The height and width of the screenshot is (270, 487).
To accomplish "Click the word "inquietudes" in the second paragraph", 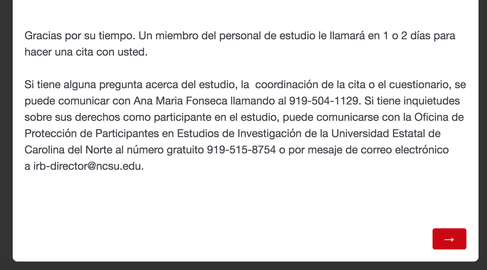I will click(432, 101).
